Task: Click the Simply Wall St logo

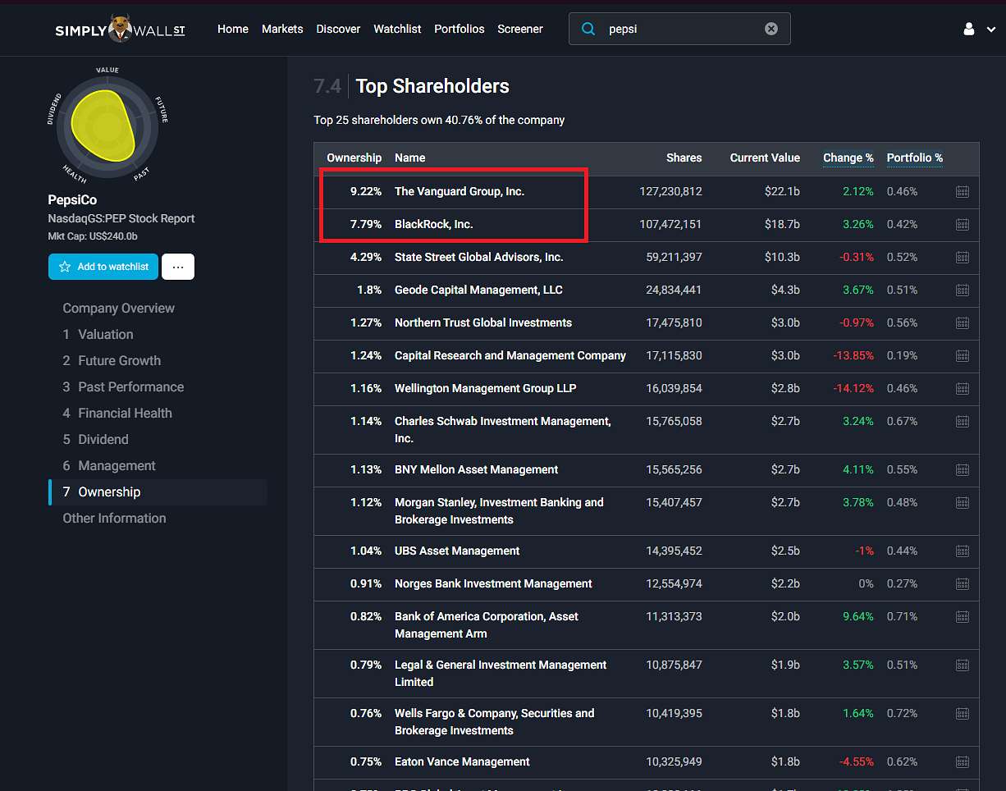Action: (120, 30)
